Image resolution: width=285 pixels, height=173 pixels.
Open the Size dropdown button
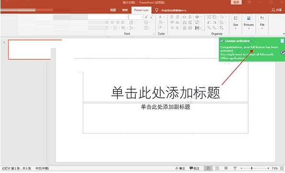235,22
